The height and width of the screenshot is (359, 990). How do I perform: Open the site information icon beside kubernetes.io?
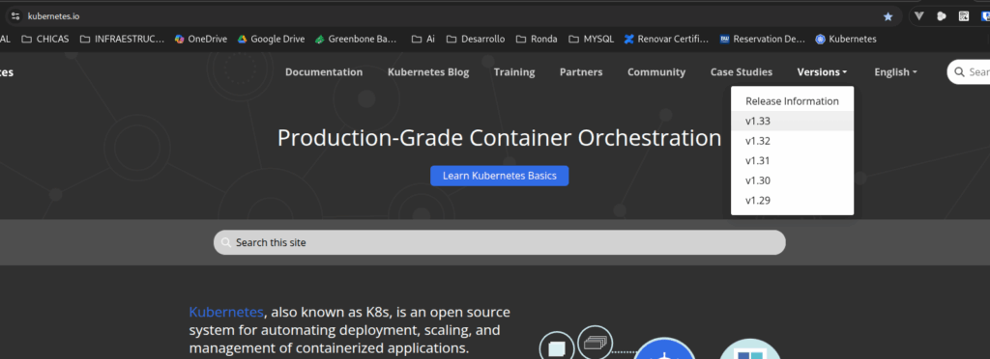click(x=15, y=16)
